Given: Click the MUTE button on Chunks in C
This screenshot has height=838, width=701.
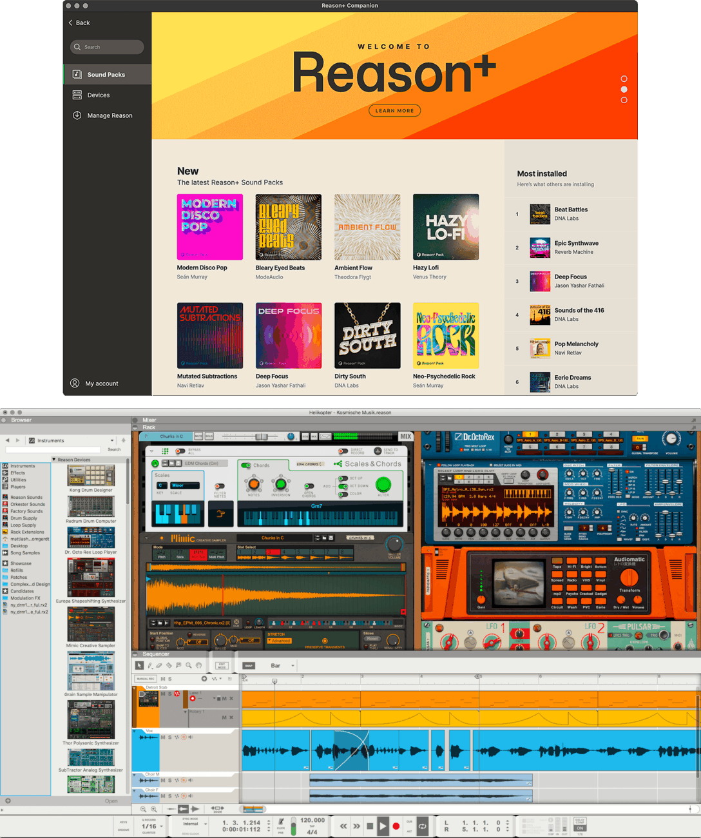Looking at the screenshot, I should (198, 436).
